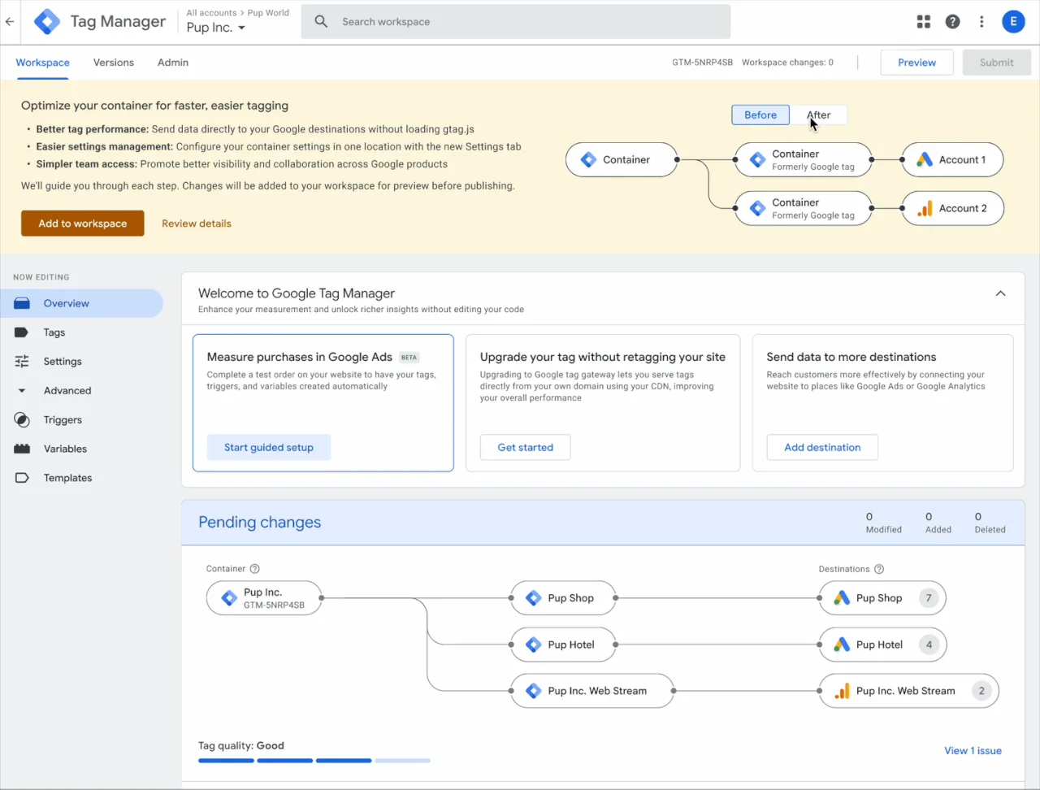The image size is (1040, 790).
Task: Click the Triggers icon in sidebar
Action: click(22, 420)
